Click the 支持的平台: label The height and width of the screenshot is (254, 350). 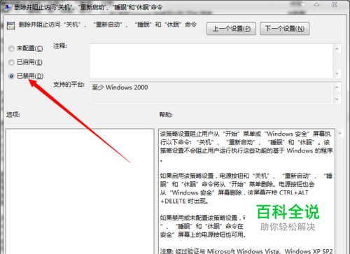point(69,85)
